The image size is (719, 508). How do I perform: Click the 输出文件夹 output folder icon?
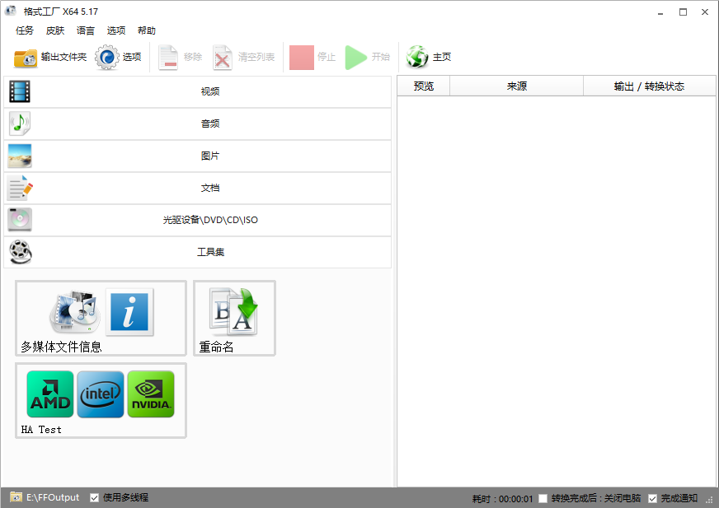pos(26,58)
